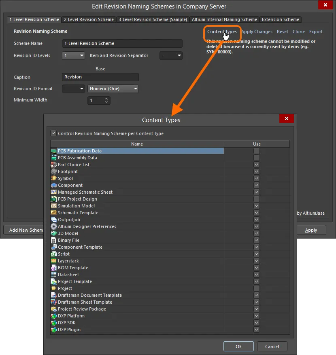
Task: Open the Extension Scheme tab
Action: click(x=281, y=19)
